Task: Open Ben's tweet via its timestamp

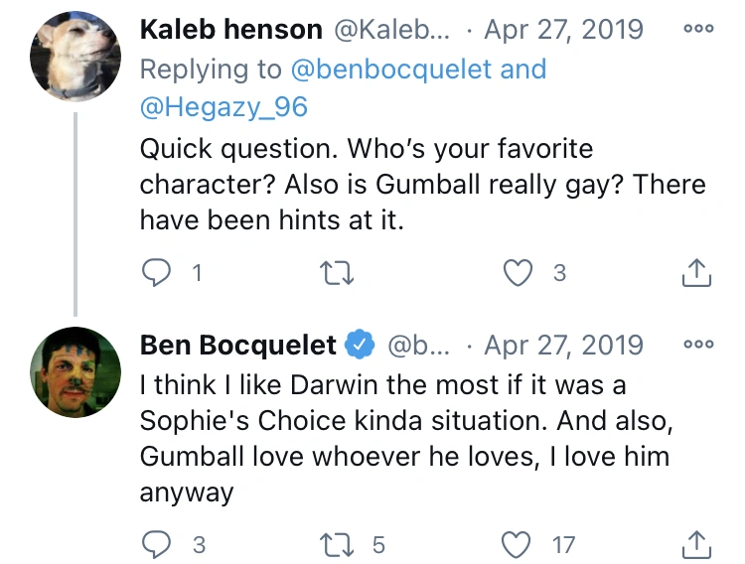Action: [563, 345]
